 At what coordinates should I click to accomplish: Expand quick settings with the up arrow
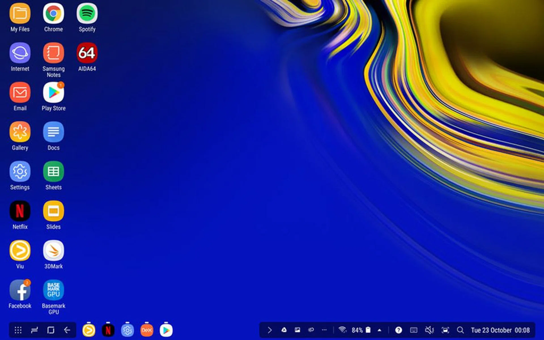coord(379,330)
